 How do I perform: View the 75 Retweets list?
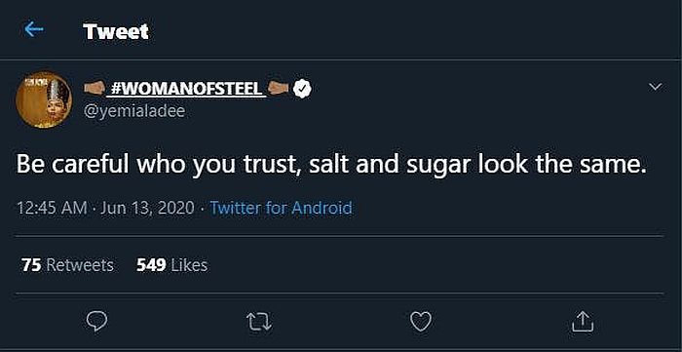click(67, 265)
